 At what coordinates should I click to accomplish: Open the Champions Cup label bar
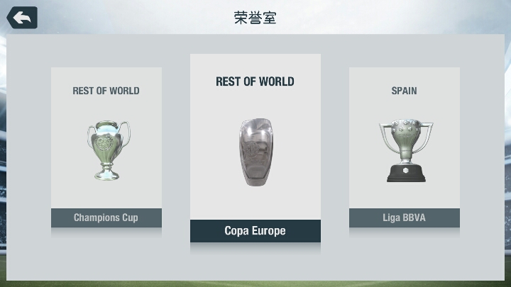coord(106,218)
